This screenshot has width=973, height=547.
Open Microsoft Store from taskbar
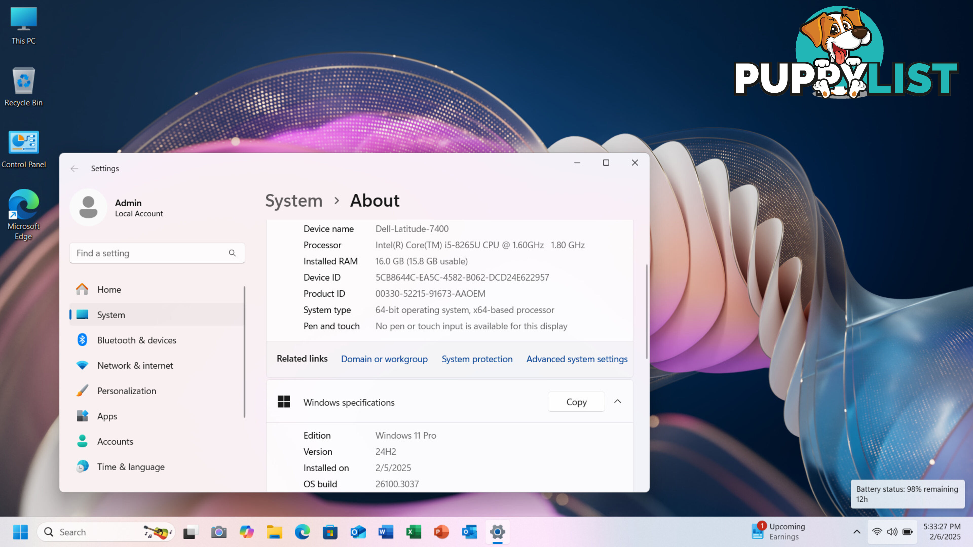330,532
